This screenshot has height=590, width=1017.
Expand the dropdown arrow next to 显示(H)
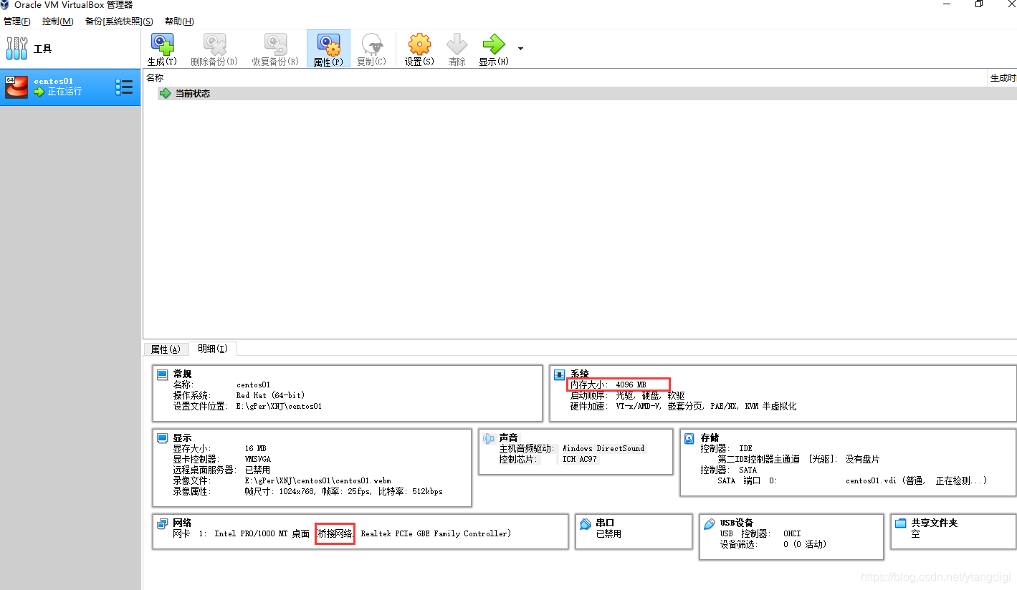point(520,49)
